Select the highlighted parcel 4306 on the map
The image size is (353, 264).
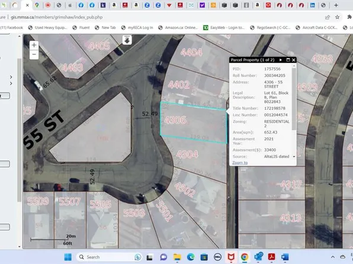coord(194,123)
